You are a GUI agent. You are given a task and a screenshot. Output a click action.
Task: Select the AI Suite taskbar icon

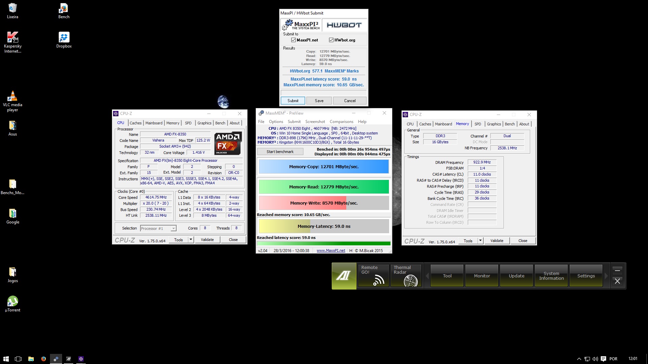coord(68,359)
